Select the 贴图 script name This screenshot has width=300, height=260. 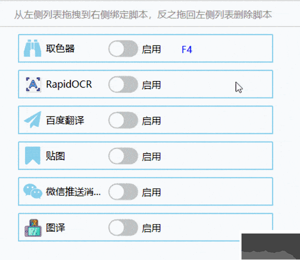55,156
